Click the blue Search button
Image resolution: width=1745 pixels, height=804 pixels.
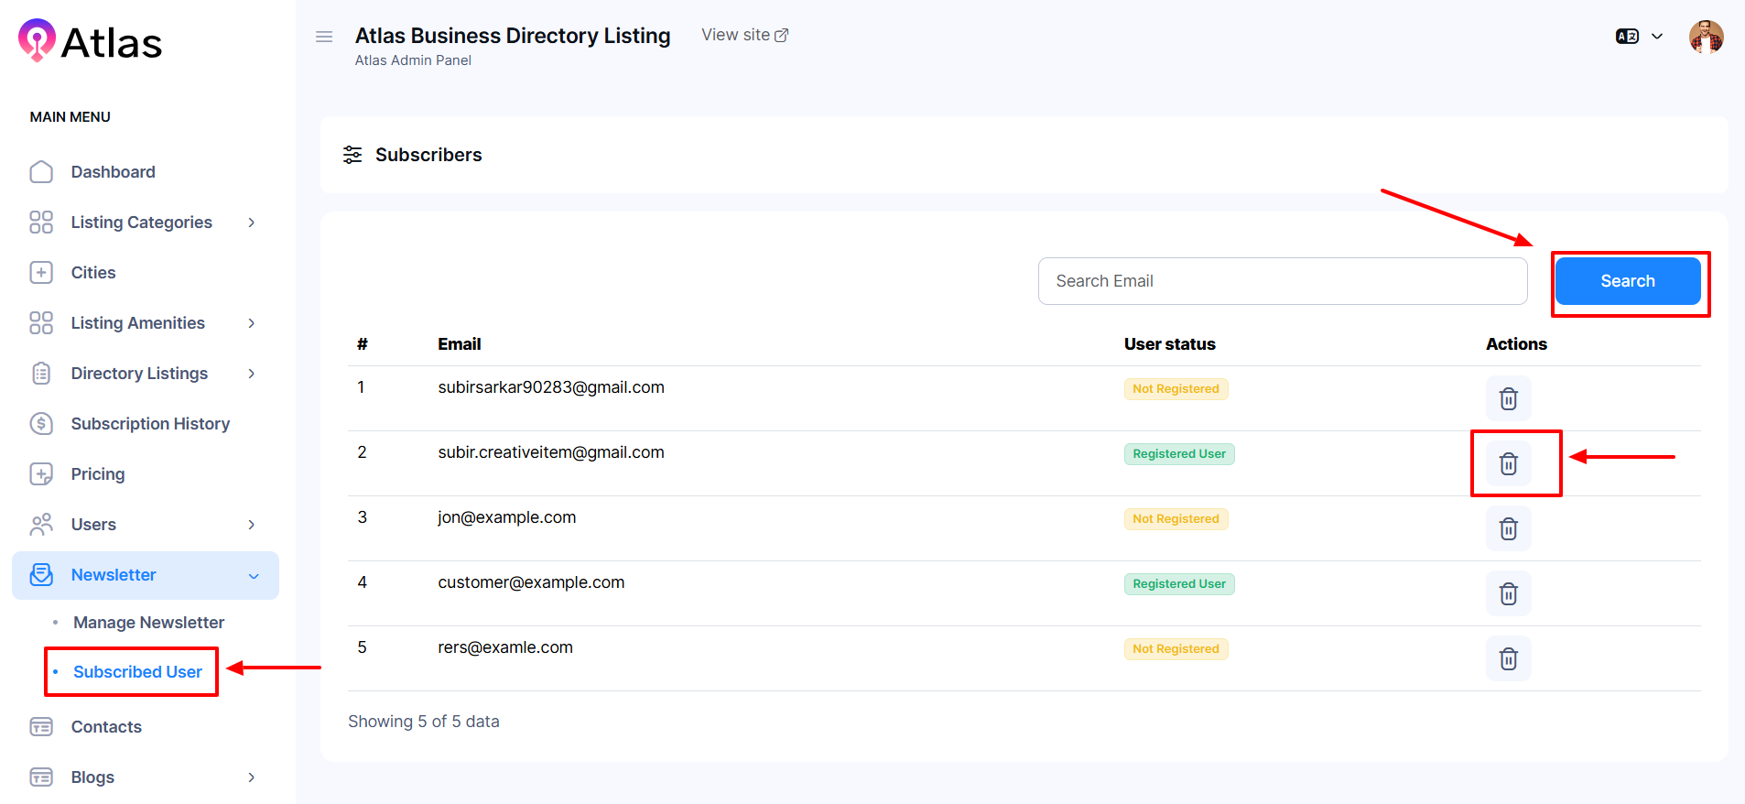1627,281
